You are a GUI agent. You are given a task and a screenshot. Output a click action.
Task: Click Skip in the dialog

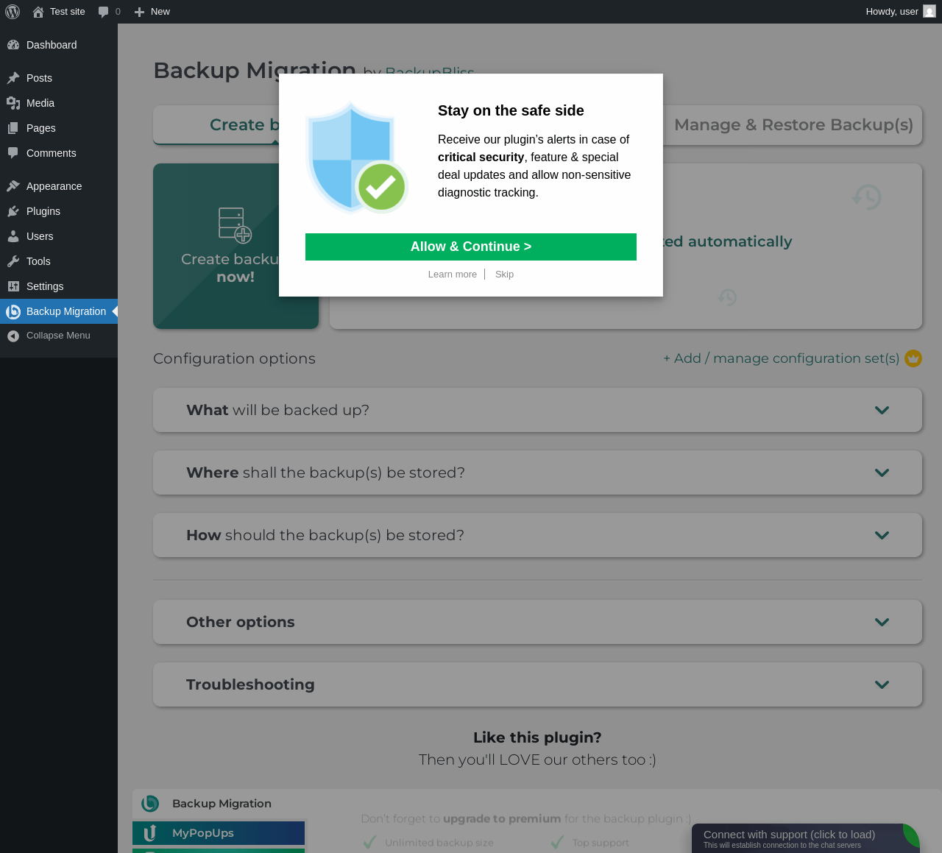pos(504,275)
